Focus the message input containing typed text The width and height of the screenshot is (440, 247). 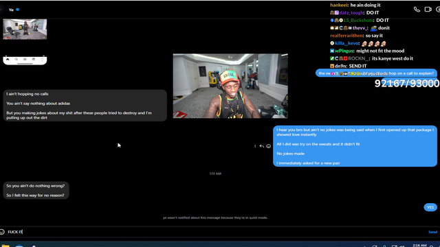216,232
